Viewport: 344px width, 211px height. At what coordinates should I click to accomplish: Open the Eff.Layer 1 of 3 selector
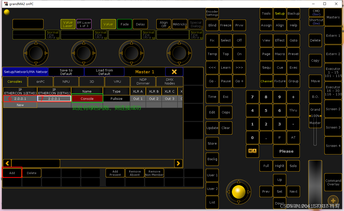tap(84, 24)
